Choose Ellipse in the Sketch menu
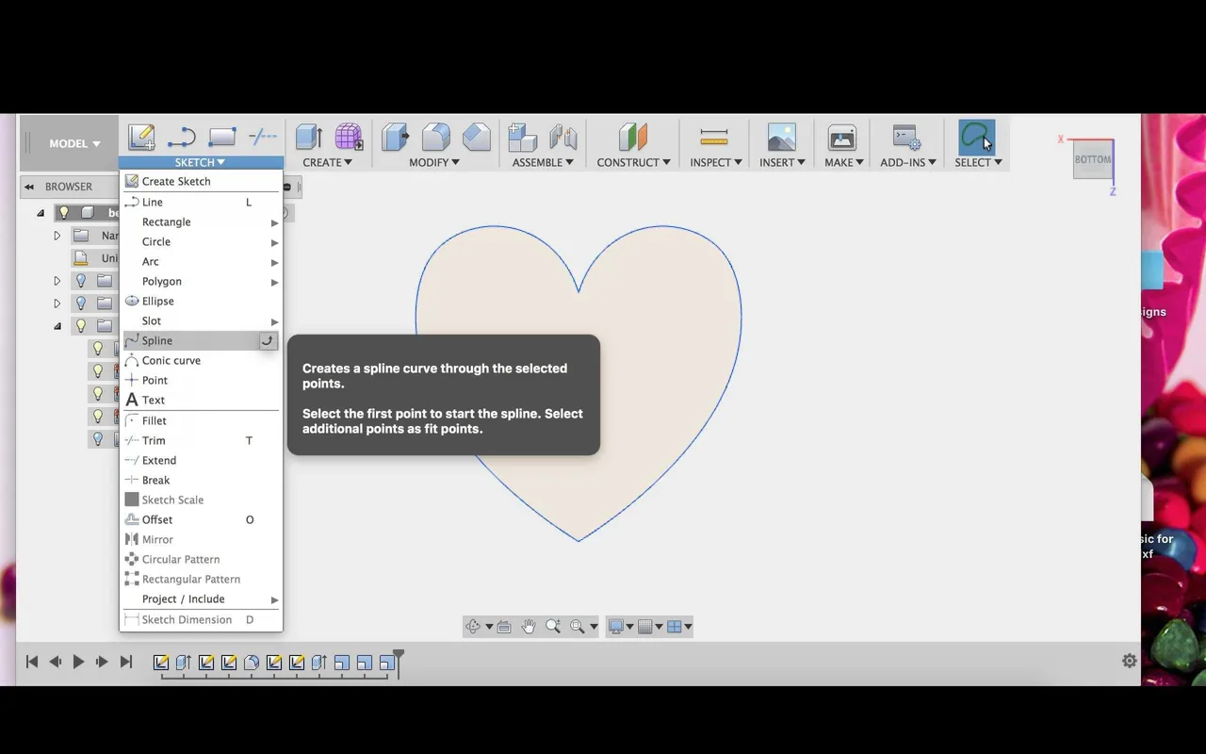Viewport: 1206px width, 754px height. [x=201, y=301]
